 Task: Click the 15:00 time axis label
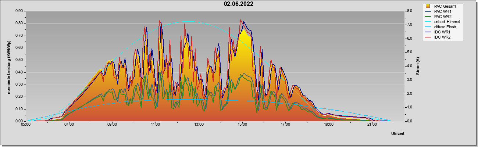pos(242,125)
